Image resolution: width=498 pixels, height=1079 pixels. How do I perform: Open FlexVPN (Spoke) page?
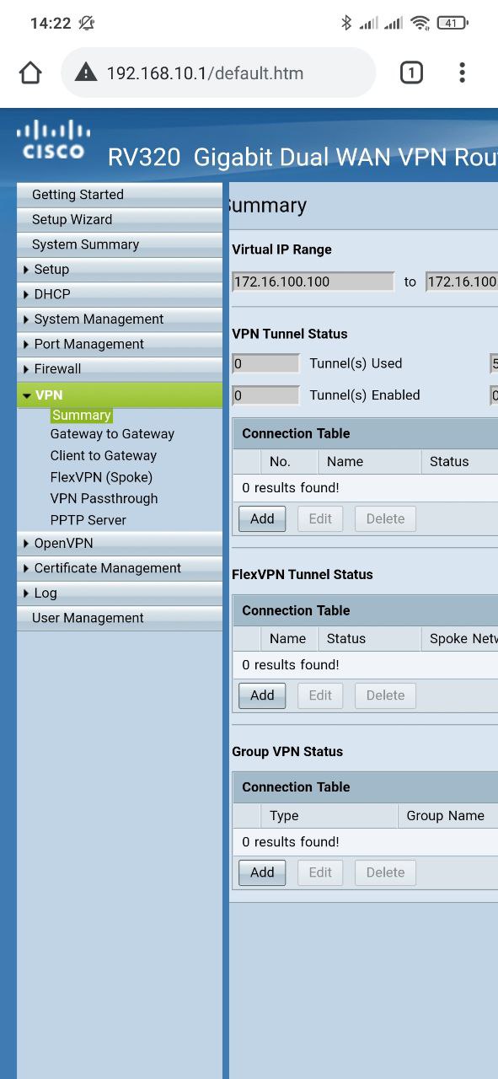[101, 477]
